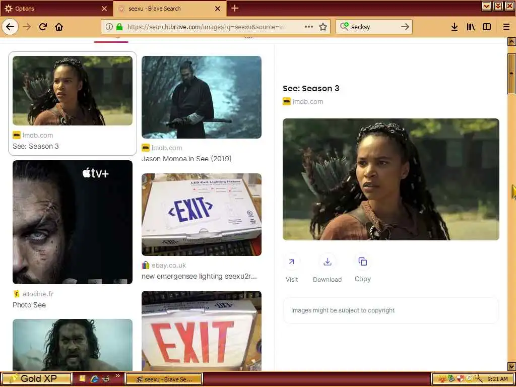Click imdb.com under Jason Momoa thumbnail
This screenshot has height=387, width=516.
coord(166,148)
